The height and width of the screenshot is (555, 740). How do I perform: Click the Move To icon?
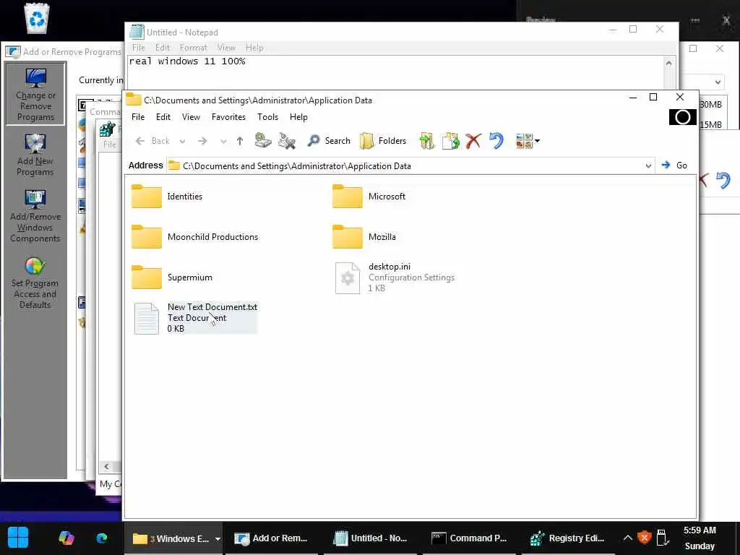coord(426,141)
